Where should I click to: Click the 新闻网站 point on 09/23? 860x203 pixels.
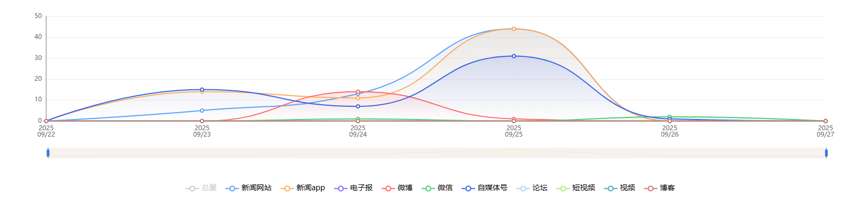(x=202, y=111)
